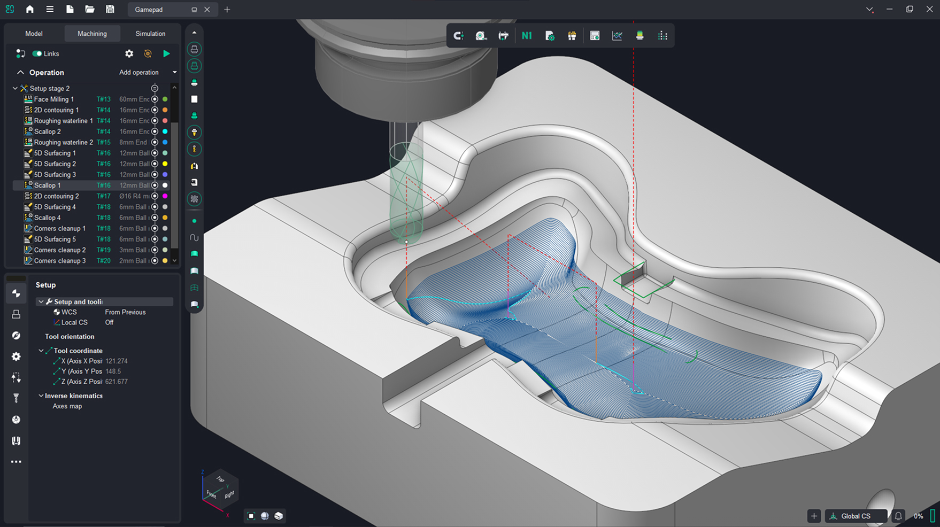
Task: Click the plus icon beside Global CS
Action: 814,516
